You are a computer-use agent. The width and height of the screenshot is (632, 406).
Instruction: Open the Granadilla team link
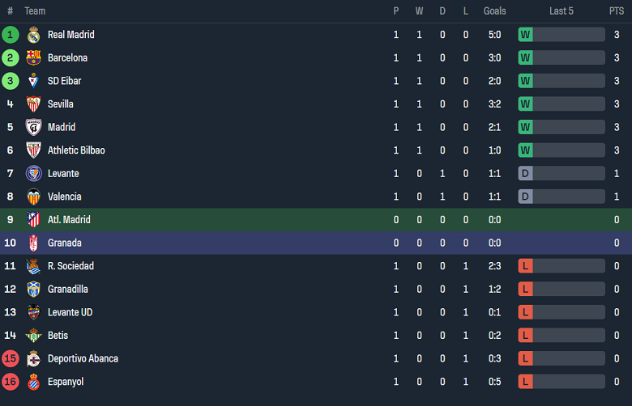[x=68, y=289]
